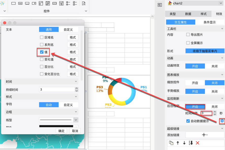Switch to the 类型 tab

[173, 14]
